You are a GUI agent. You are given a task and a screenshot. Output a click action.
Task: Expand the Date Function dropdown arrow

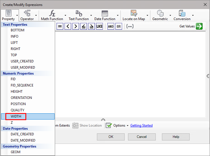[x=118, y=15]
